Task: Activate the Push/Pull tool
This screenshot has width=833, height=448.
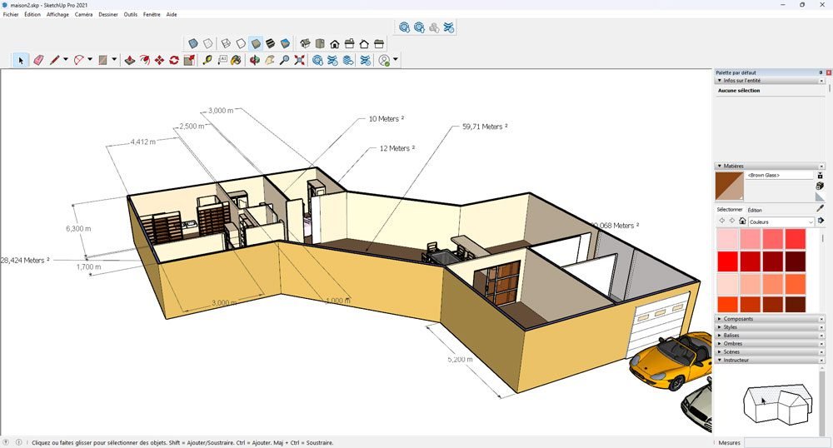Action: pyautogui.click(x=129, y=61)
